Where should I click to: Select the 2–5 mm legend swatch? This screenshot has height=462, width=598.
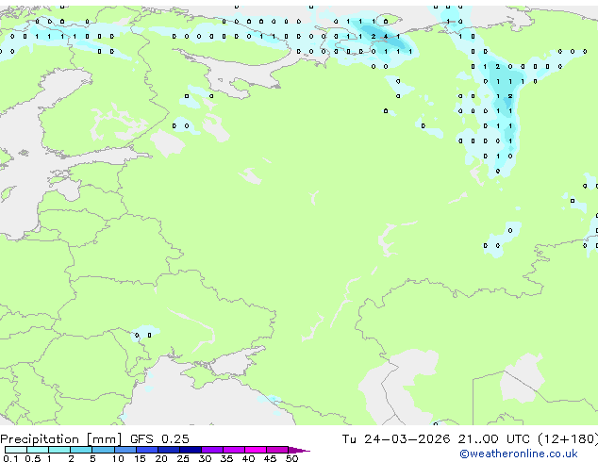tap(81, 450)
